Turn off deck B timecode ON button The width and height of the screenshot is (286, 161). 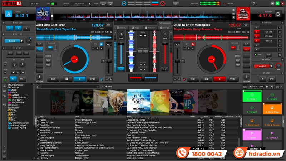pos(233,48)
